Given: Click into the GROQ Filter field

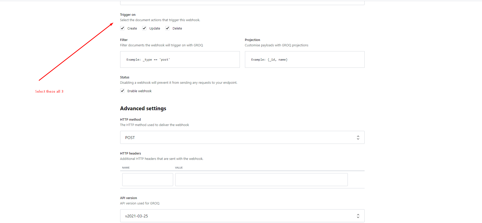Looking at the screenshot, I should tap(180, 60).
